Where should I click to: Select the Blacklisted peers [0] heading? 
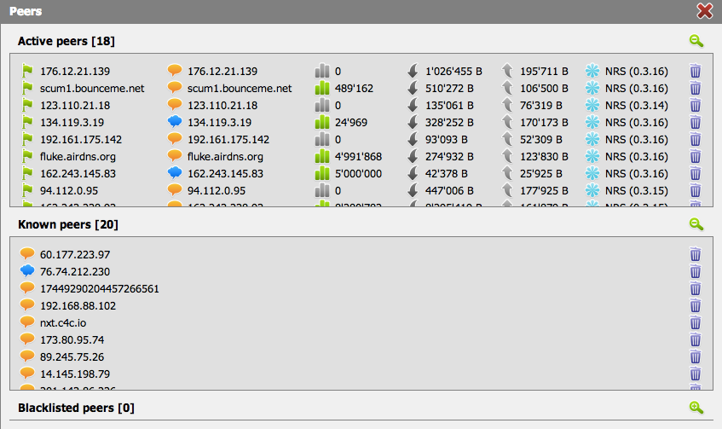(x=76, y=409)
